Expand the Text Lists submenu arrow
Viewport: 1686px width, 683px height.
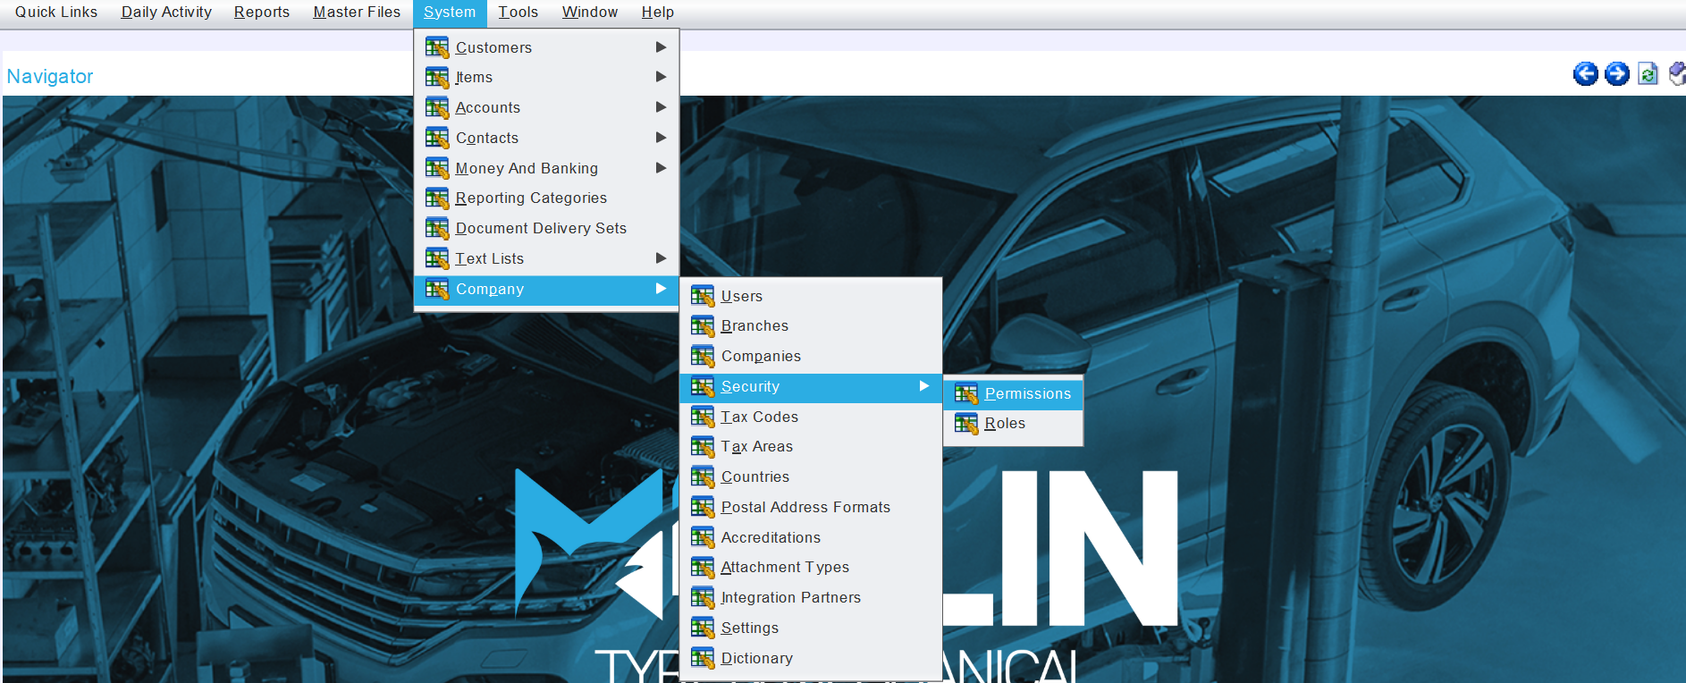pyautogui.click(x=661, y=258)
